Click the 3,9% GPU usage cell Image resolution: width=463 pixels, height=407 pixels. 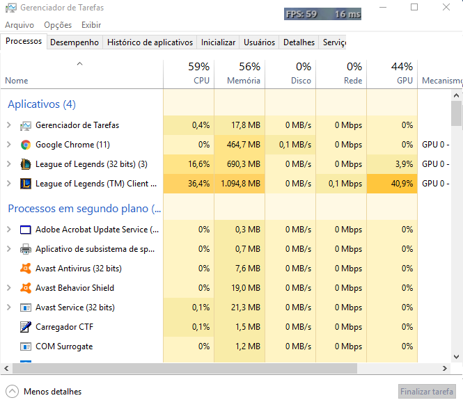392,164
